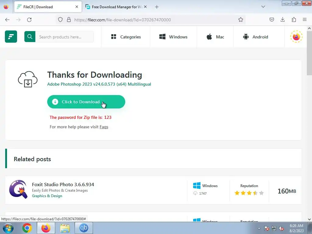Click the cloud download illustration icon
Screen dimensions: 312x234
pyautogui.click(x=28, y=79)
